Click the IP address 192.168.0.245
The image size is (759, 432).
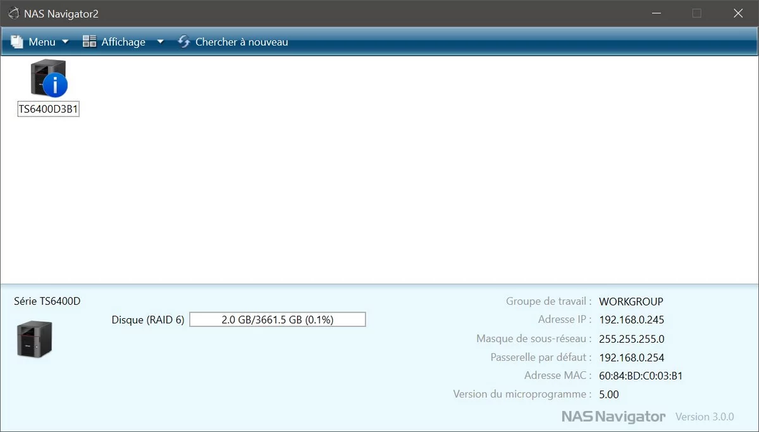(x=632, y=320)
